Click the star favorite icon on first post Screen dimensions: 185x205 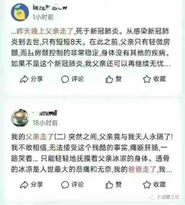147,79
